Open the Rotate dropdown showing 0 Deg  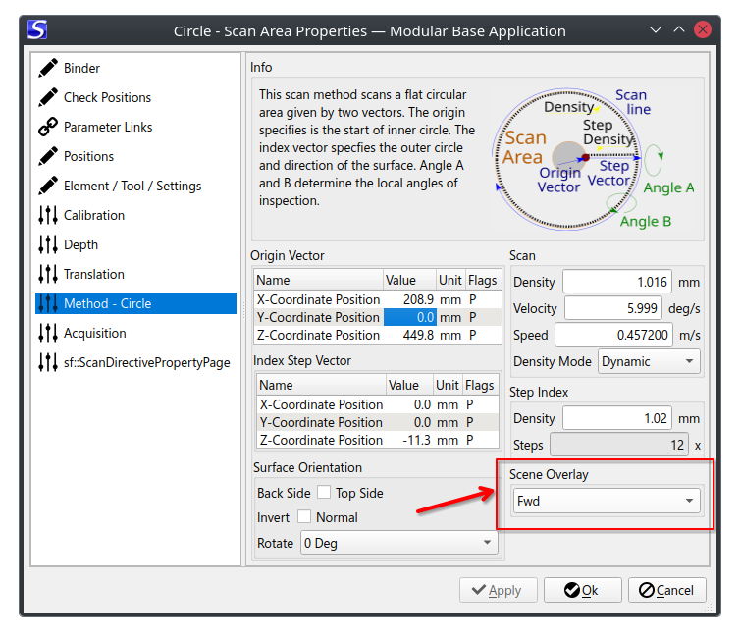coord(399,543)
